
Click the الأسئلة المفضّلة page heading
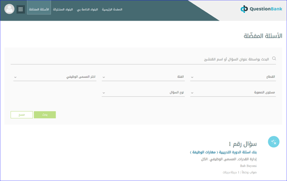(x=263, y=36)
